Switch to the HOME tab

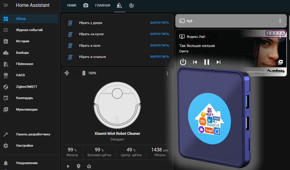point(72,5)
